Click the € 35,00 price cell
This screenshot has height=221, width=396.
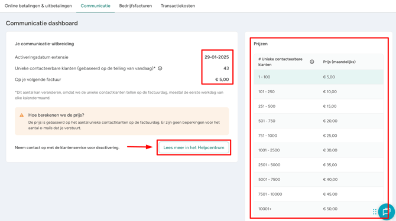pyautogui.click(x=330, y=165)
